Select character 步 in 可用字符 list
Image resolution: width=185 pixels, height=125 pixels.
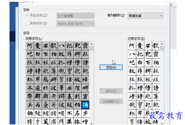coord(85,113)
